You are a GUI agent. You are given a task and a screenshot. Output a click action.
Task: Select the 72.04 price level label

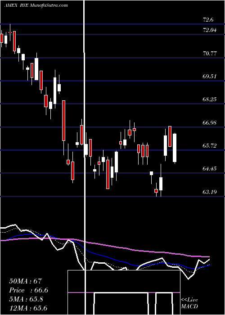(x=210, y=30)
